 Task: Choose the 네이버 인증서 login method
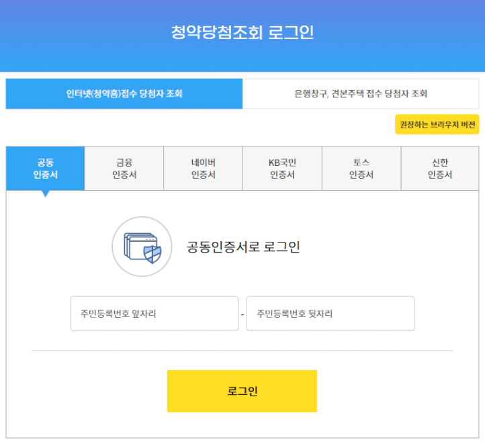click(x=204, y=169)
